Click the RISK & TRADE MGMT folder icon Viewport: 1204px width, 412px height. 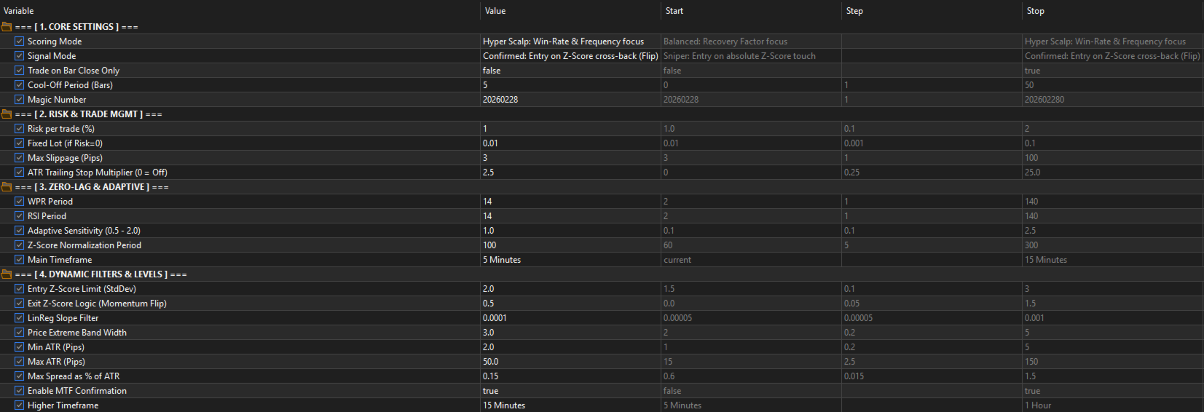click(x=7, y=114)
